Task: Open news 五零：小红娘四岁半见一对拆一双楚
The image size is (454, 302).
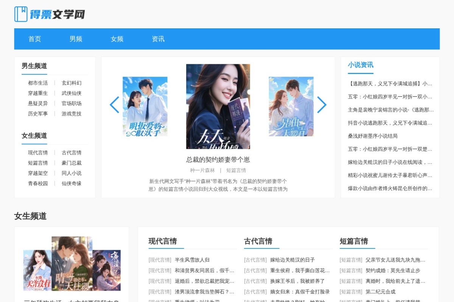Action: tap(390, 149)
